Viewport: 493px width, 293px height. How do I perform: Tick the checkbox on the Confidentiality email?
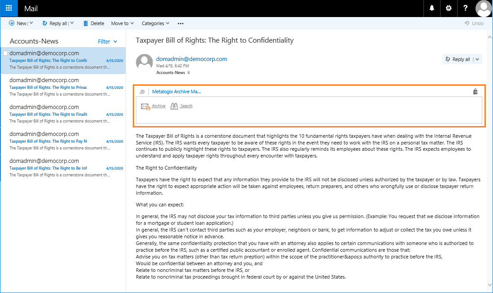coord(5,53)
